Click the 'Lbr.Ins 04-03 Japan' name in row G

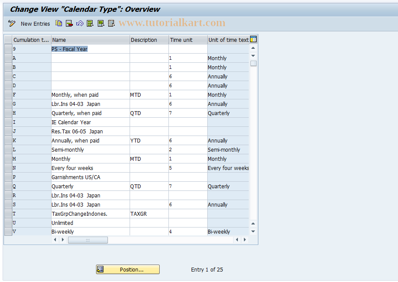[x=90, y=104]
